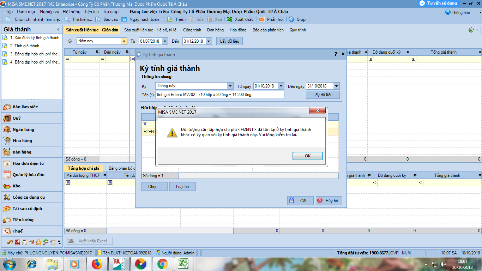Collapse the Giá thành navigation panel
This screenshot has height=271, width=482.
tap(59, 30)
